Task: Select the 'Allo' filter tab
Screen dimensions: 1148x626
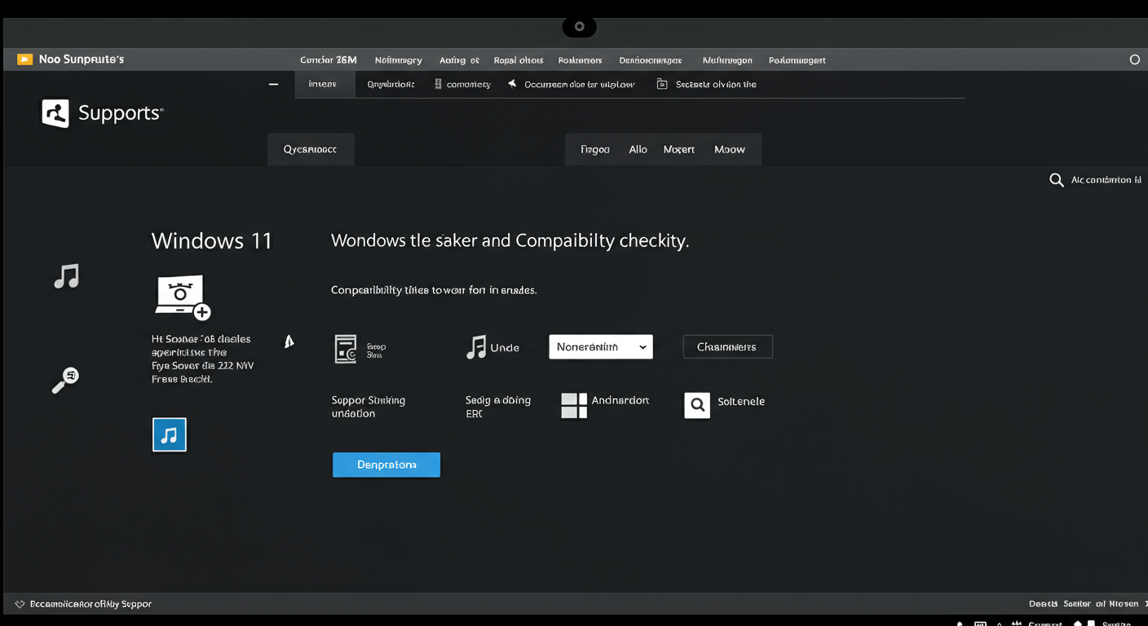Action: pos(638,149)
